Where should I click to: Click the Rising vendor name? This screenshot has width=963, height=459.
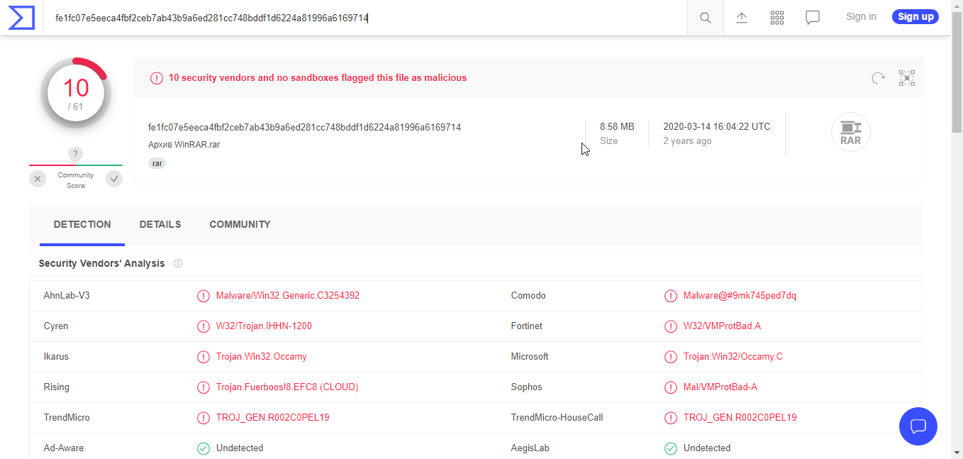pyautogui.click(x=57, y=387)
